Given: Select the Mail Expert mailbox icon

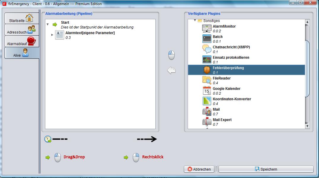Looking at the screenshot, I should (x=207, y=122).
